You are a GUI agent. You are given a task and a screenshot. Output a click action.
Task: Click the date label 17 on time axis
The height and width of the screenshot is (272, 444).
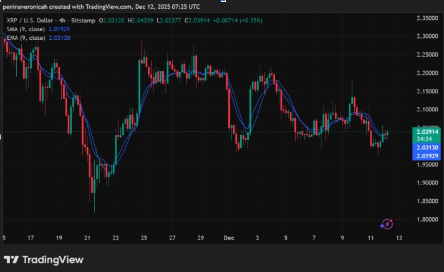click(31, 238)
